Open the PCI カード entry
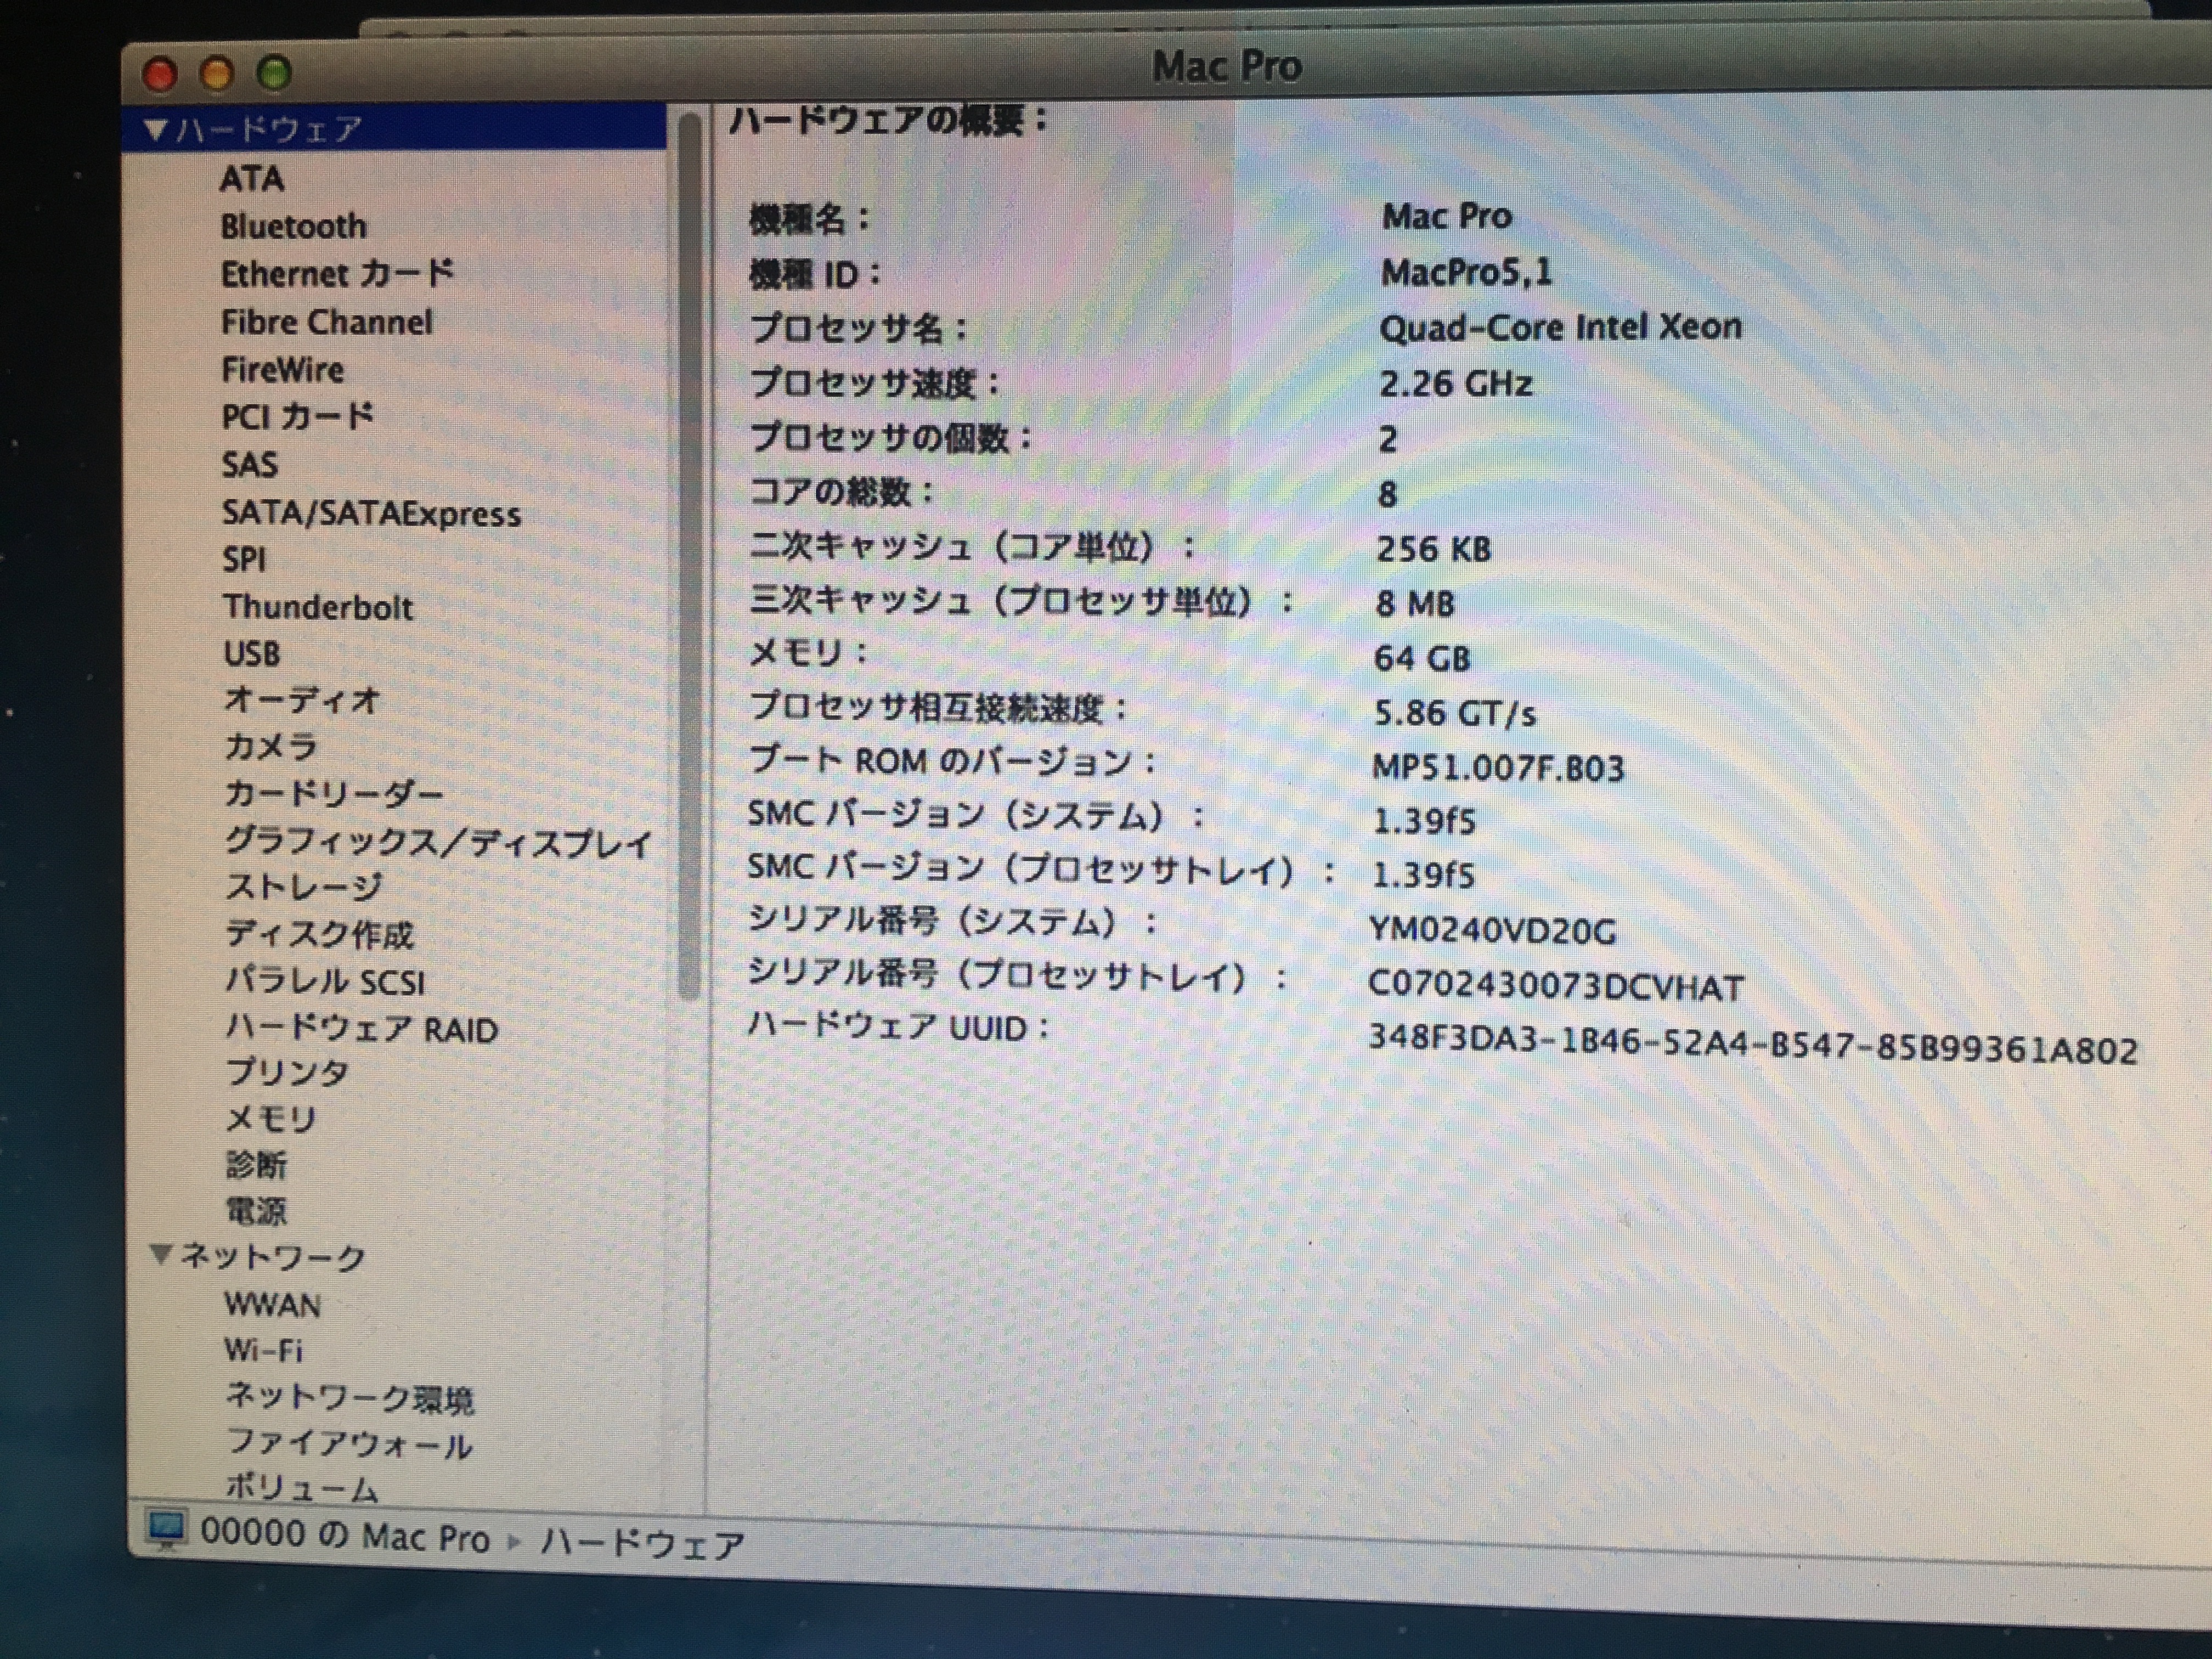The height and width of the screenshot is (1659, 2212). [x=297, y=416]
